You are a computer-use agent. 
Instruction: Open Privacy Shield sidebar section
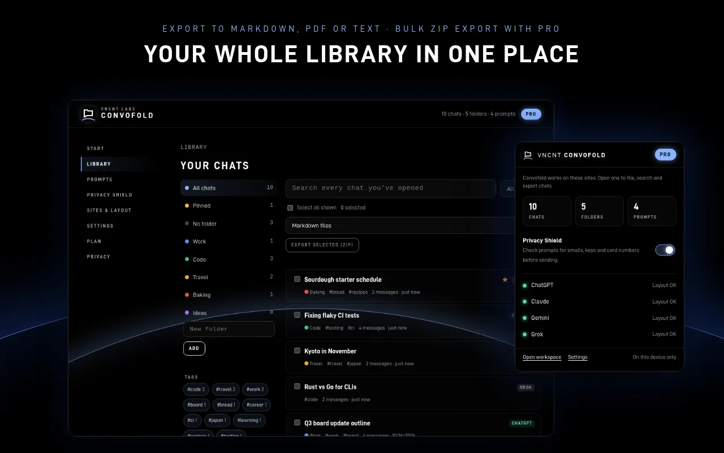coord(110,195)
